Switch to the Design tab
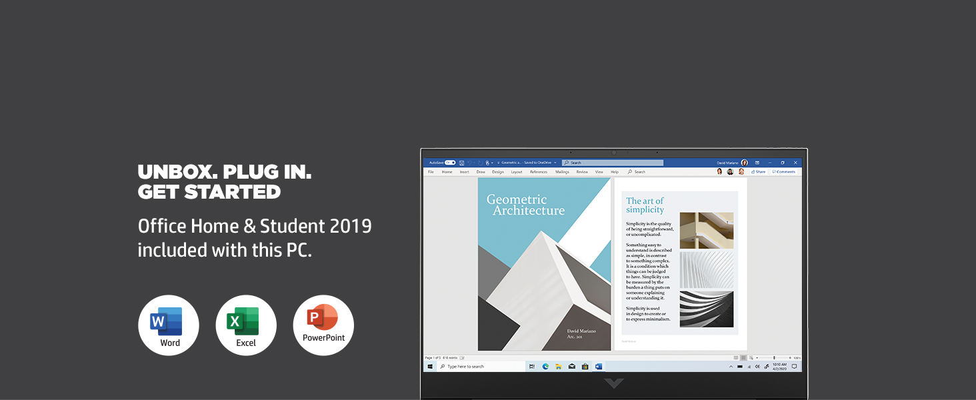This screenshot has height=400, width=976. click(x=498, y=172)
